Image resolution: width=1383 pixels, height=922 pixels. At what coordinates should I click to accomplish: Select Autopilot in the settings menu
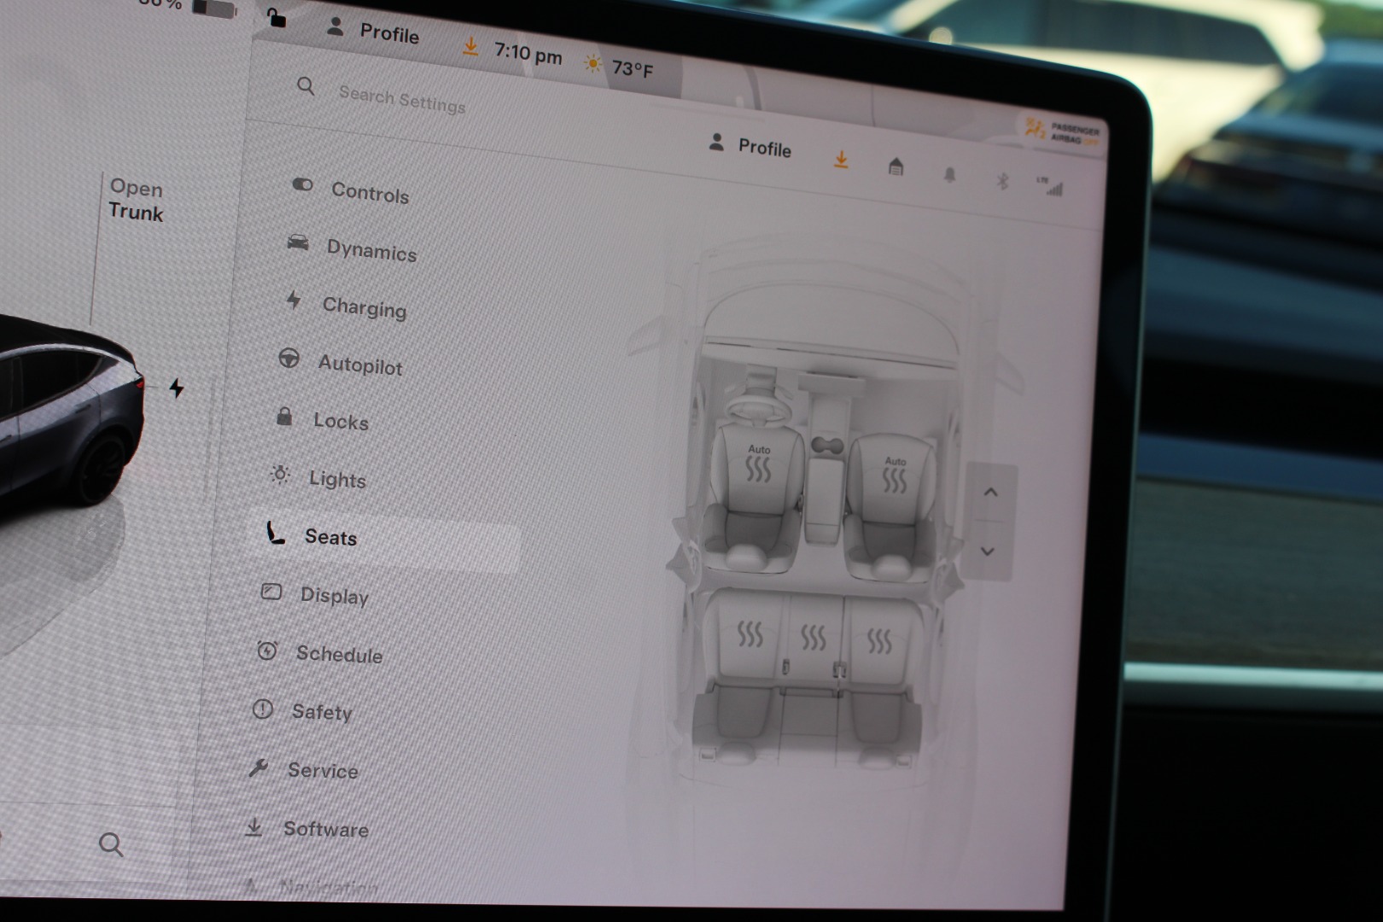(x=359, y=365)
